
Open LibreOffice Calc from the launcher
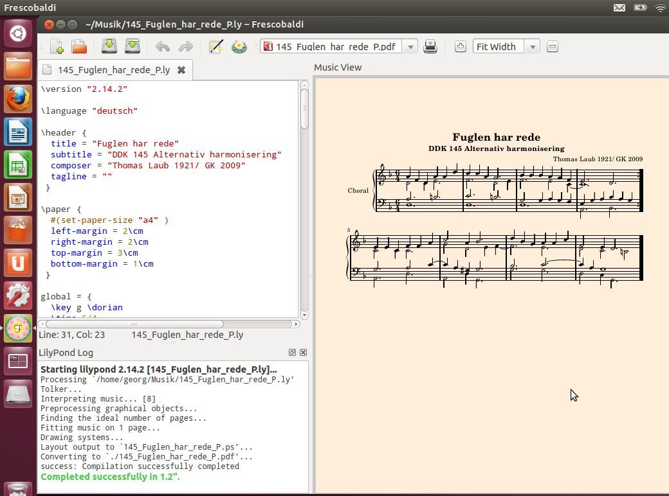(x=18, y=164)
